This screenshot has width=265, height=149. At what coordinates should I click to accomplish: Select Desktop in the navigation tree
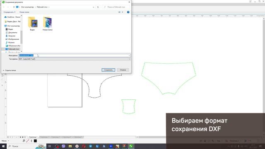[12, 49]
